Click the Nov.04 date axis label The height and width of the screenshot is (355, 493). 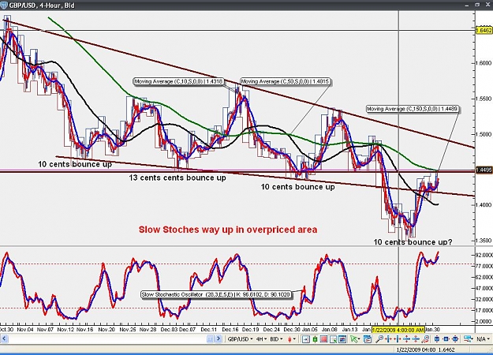point(26,330)
